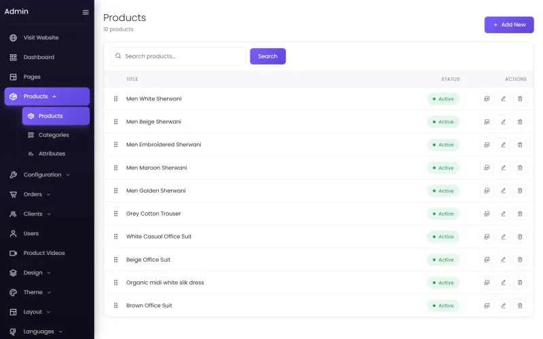Viewport: 543px width, 339px height.
Task: Collapse the Products sidebar section
Action: pos(47,96)
